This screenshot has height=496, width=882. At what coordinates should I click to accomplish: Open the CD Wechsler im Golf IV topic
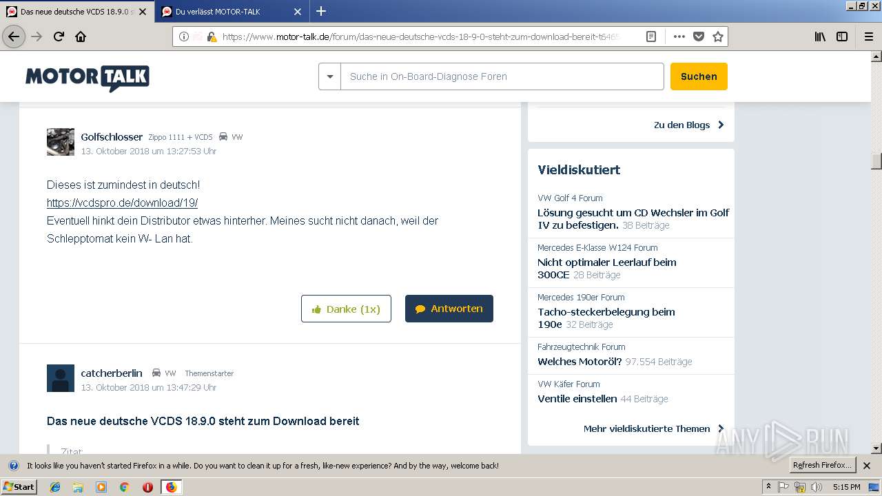(633, 218)
